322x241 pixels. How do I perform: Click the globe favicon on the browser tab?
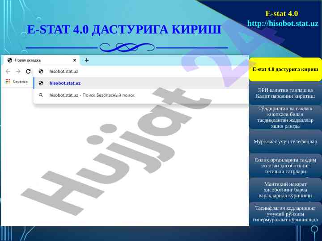point(9,60)
